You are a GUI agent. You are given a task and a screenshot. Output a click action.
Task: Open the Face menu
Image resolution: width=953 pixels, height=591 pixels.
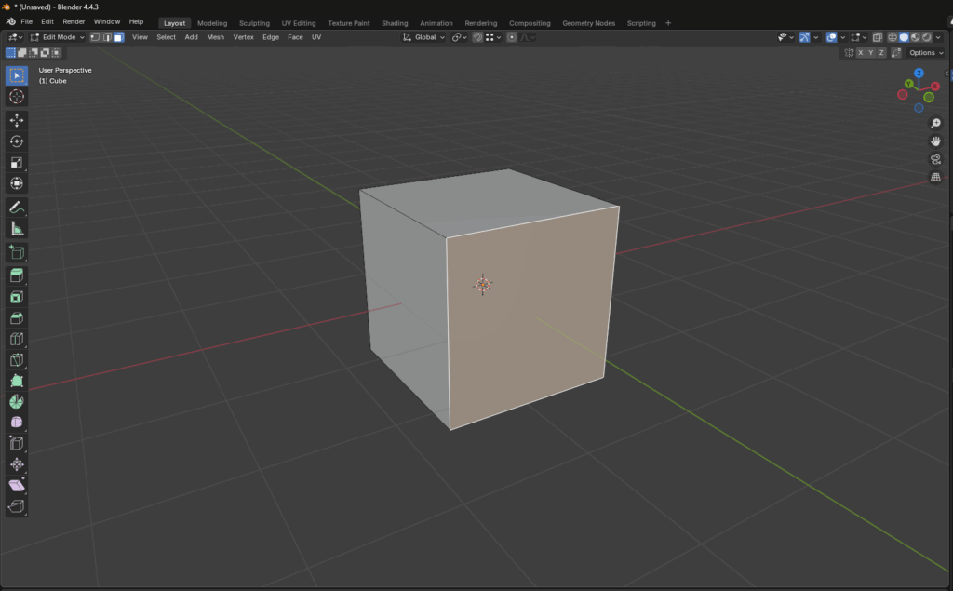coord(295,37)
